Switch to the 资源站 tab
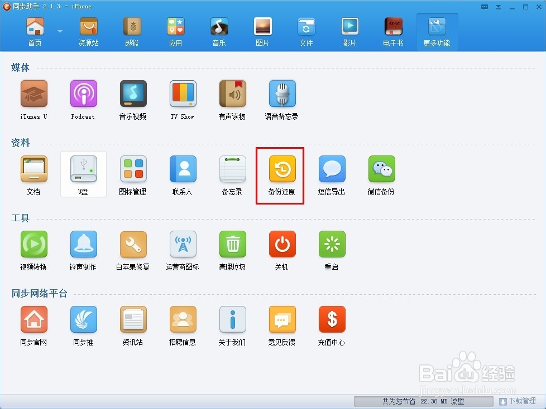This screenshot has width=546, height=409. (x=88, y=32)
